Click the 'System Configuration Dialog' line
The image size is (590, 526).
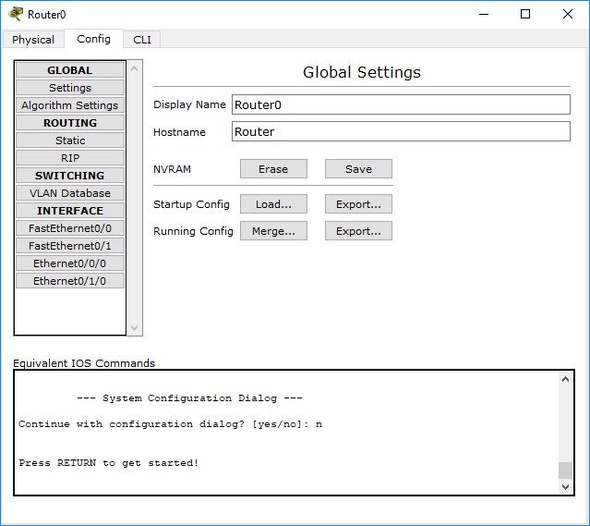pos(189,398)
